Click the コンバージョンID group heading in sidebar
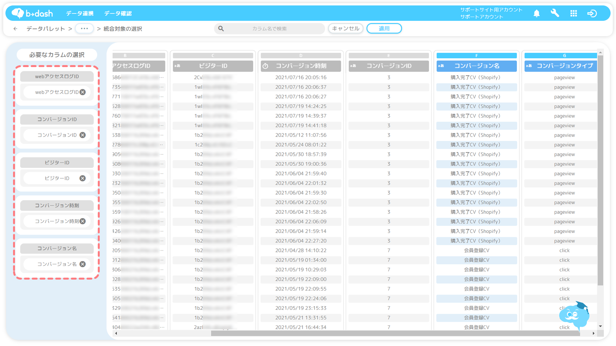Screen dimensions: 616x346 click(x=57, y=119)
